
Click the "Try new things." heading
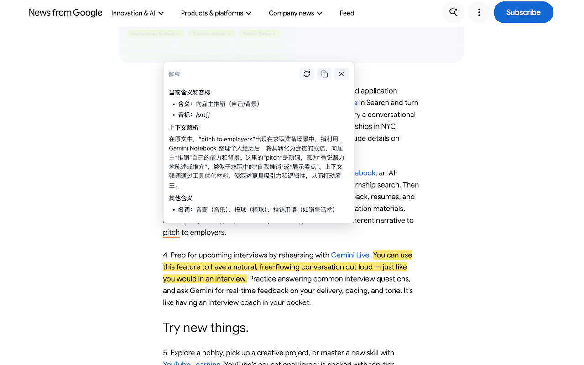click(206, 328)
